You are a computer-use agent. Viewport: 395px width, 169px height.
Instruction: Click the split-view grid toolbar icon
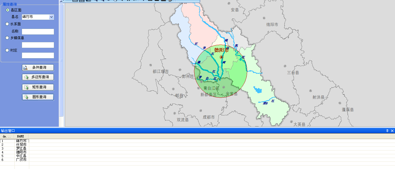click(88, 1)
